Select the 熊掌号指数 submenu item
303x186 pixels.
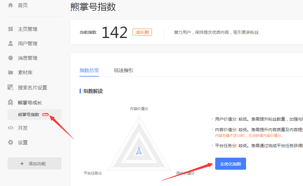click(28, 115)
